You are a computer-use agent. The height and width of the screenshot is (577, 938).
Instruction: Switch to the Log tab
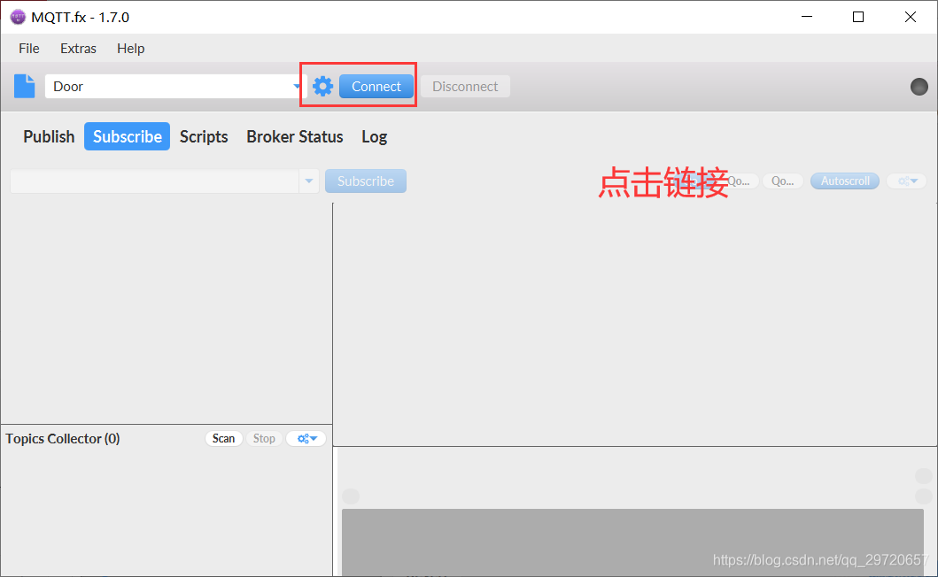pyautogui.click(x=375, y=136)
